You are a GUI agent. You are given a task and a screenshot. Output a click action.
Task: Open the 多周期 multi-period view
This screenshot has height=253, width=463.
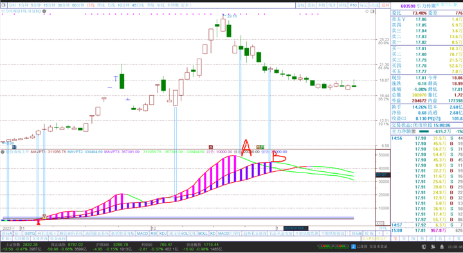click(x=173, y=5)
